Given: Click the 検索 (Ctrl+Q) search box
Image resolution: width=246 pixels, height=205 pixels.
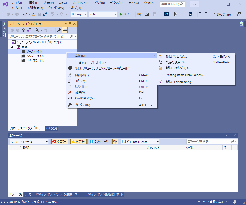Looking at the screenshot, I should pyautogui.click(x=172, y=4).
